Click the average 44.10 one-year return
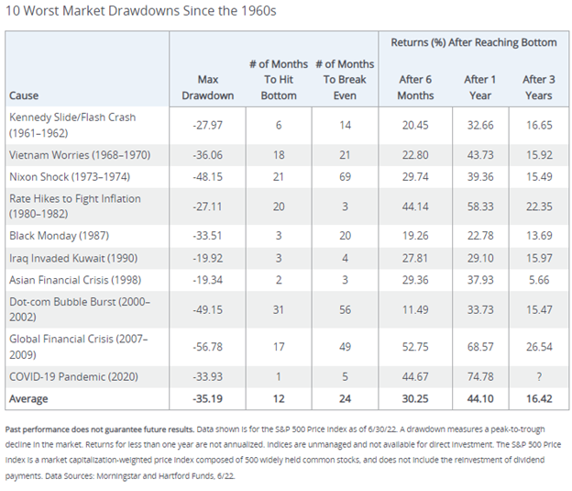 pyautogui.click(x=480, y=398)
